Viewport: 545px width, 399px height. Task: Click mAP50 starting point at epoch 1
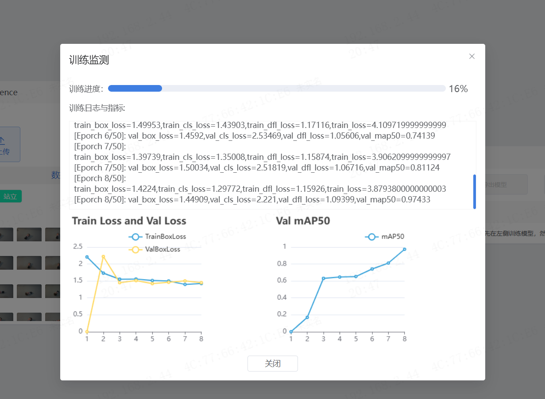291,331
